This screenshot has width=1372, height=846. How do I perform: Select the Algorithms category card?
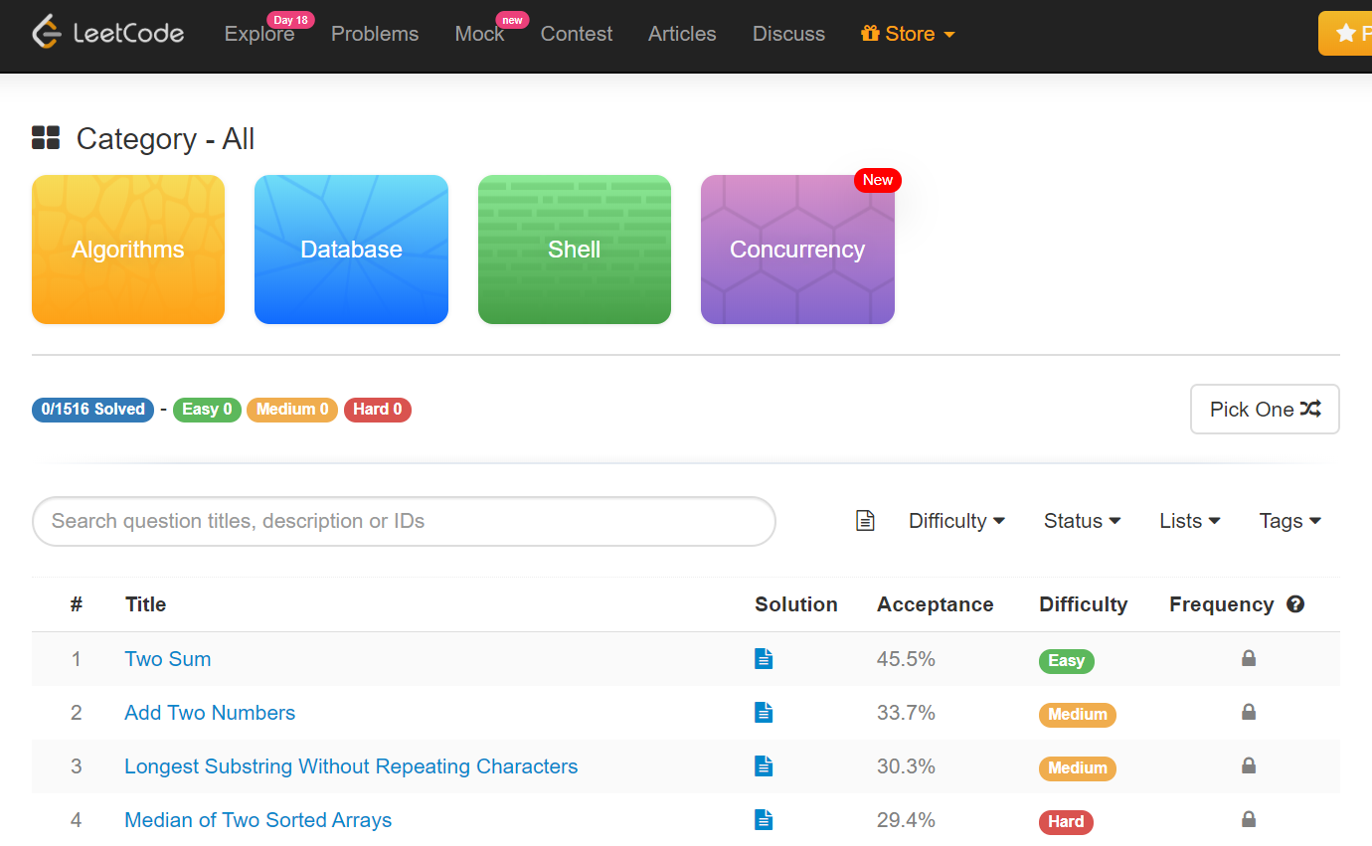click(128, 250)
